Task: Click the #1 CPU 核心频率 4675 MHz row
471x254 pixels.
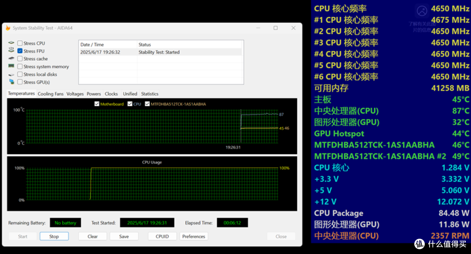Action: click(391, 20)
